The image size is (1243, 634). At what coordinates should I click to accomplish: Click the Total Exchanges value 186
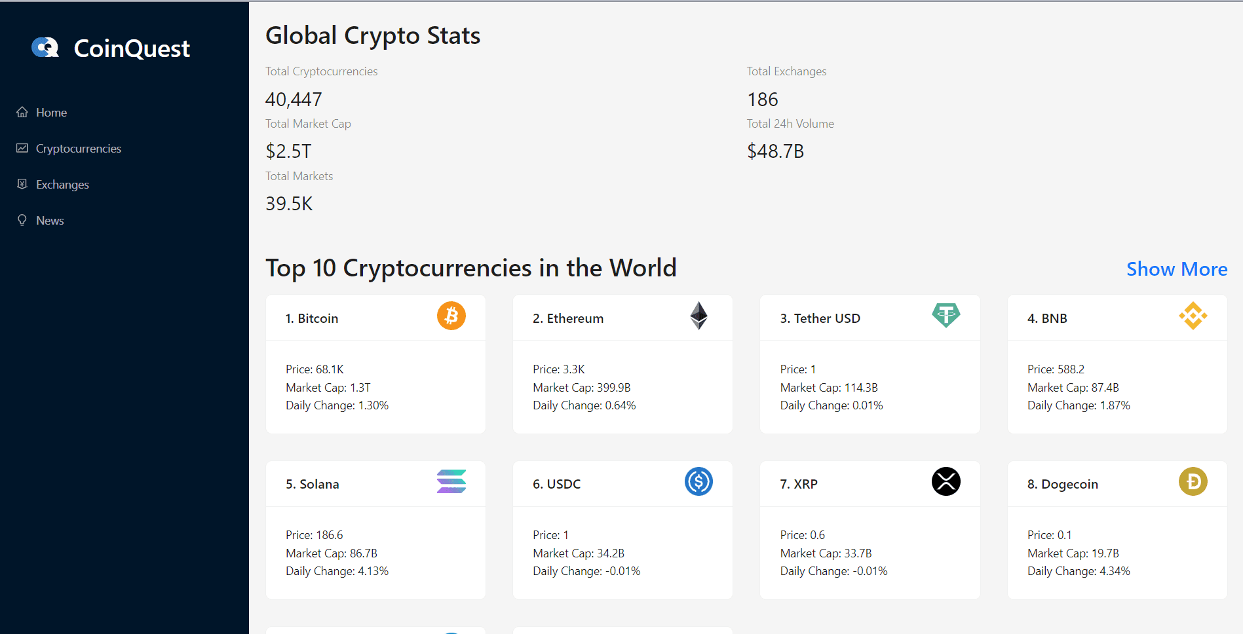pos(763,100)
